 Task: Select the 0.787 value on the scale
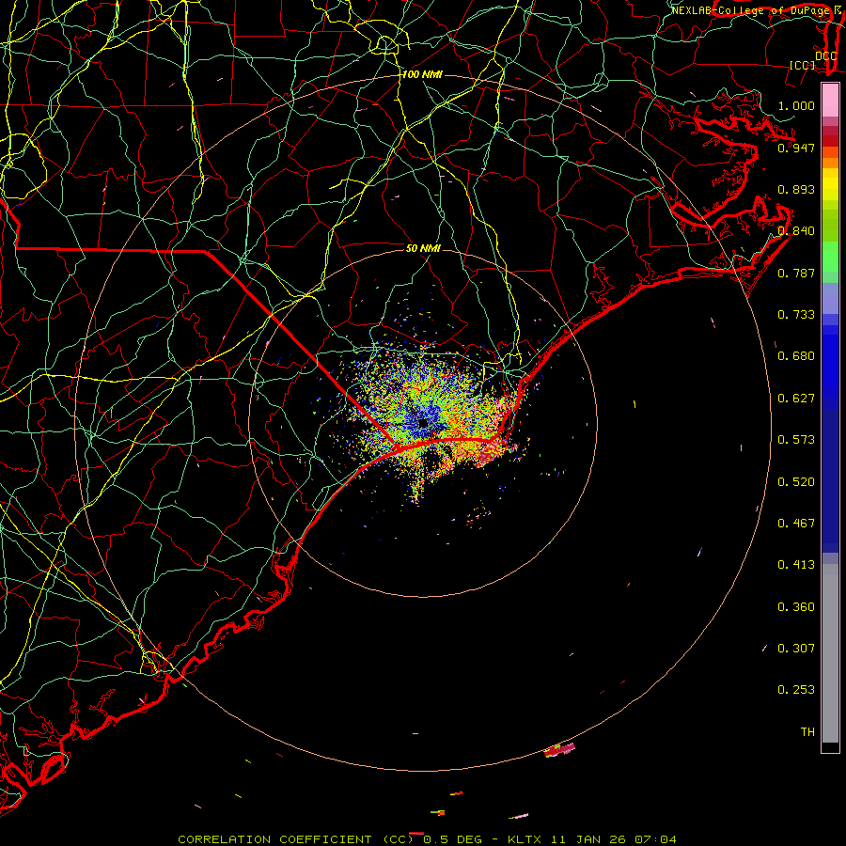[796, 273]
